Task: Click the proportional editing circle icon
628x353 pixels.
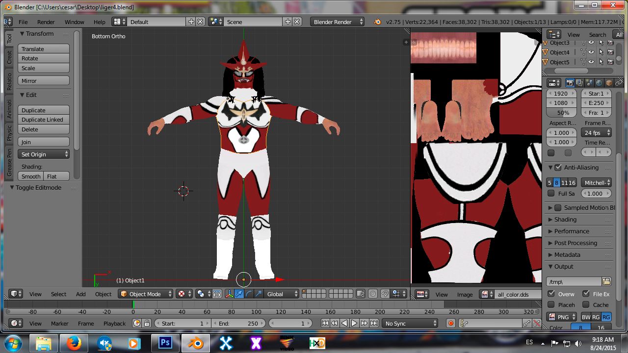Action: pos(373,294)
